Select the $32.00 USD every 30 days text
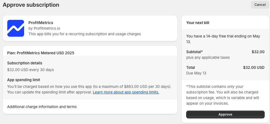The height and width of the screenshot is (124, 270). tap(31, 70)
